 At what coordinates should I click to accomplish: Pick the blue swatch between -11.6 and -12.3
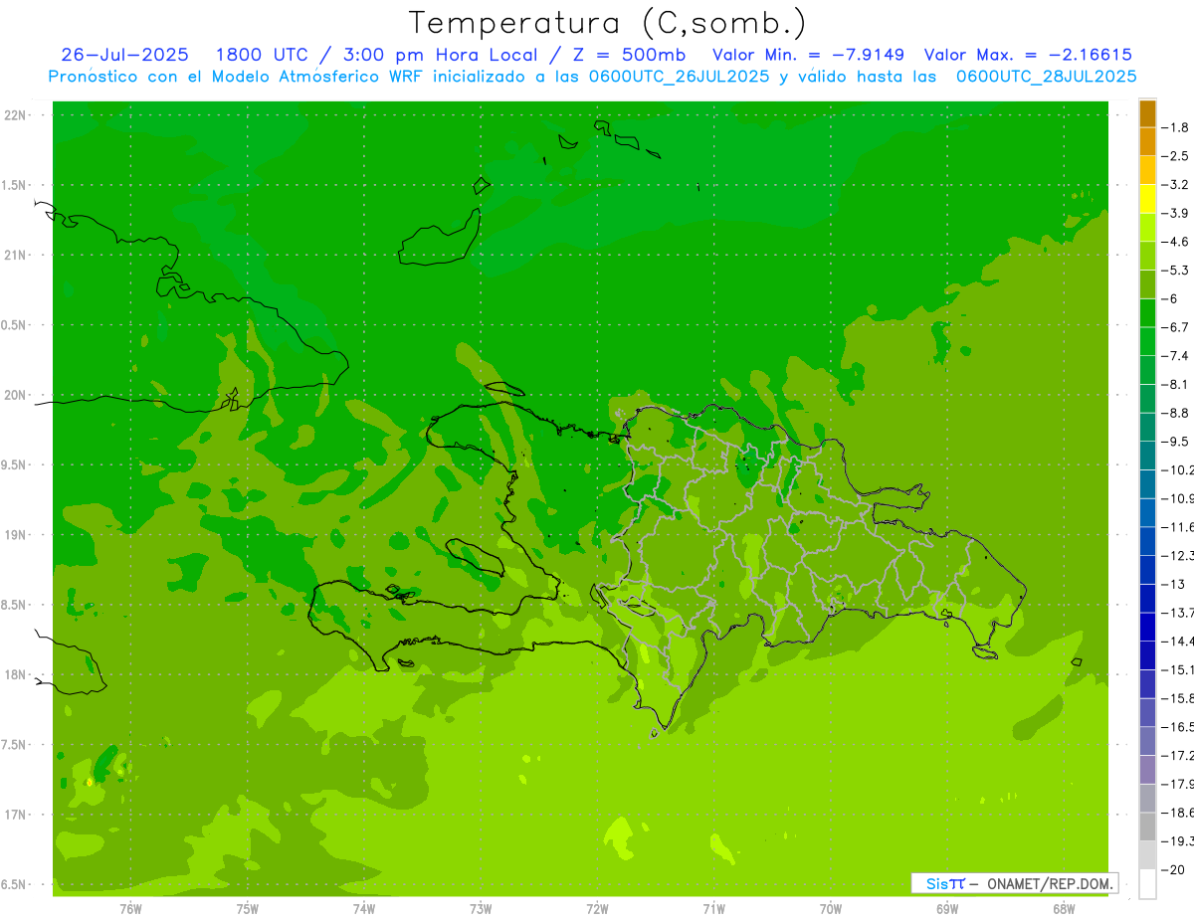coord(1147,541)
